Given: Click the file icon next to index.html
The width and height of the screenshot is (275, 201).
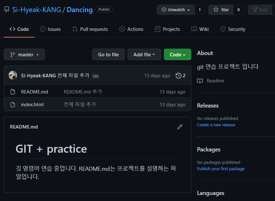Looking at the screenshot, I should (13, 105).
